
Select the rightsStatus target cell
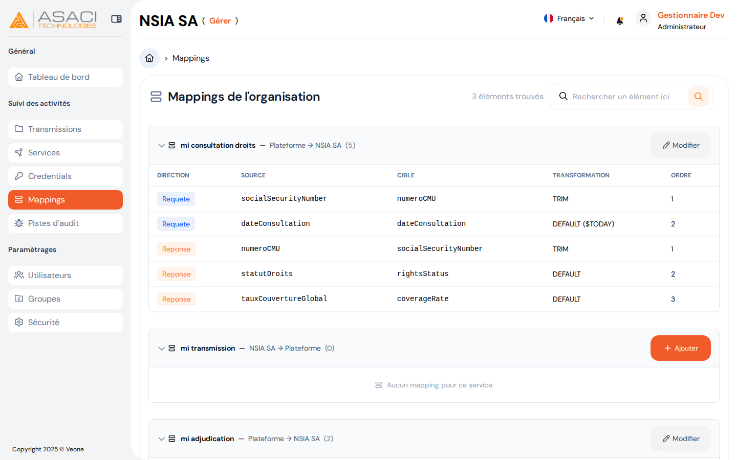423,274
